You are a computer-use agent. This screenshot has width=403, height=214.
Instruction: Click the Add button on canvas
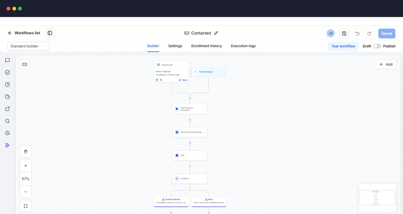(386, 64)
